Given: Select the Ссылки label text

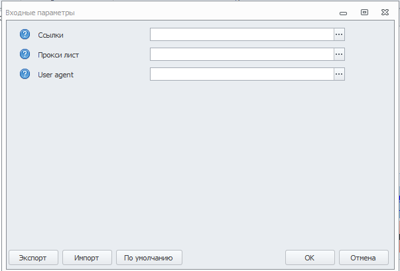Looking at the screenshot, I should point(50,35).
